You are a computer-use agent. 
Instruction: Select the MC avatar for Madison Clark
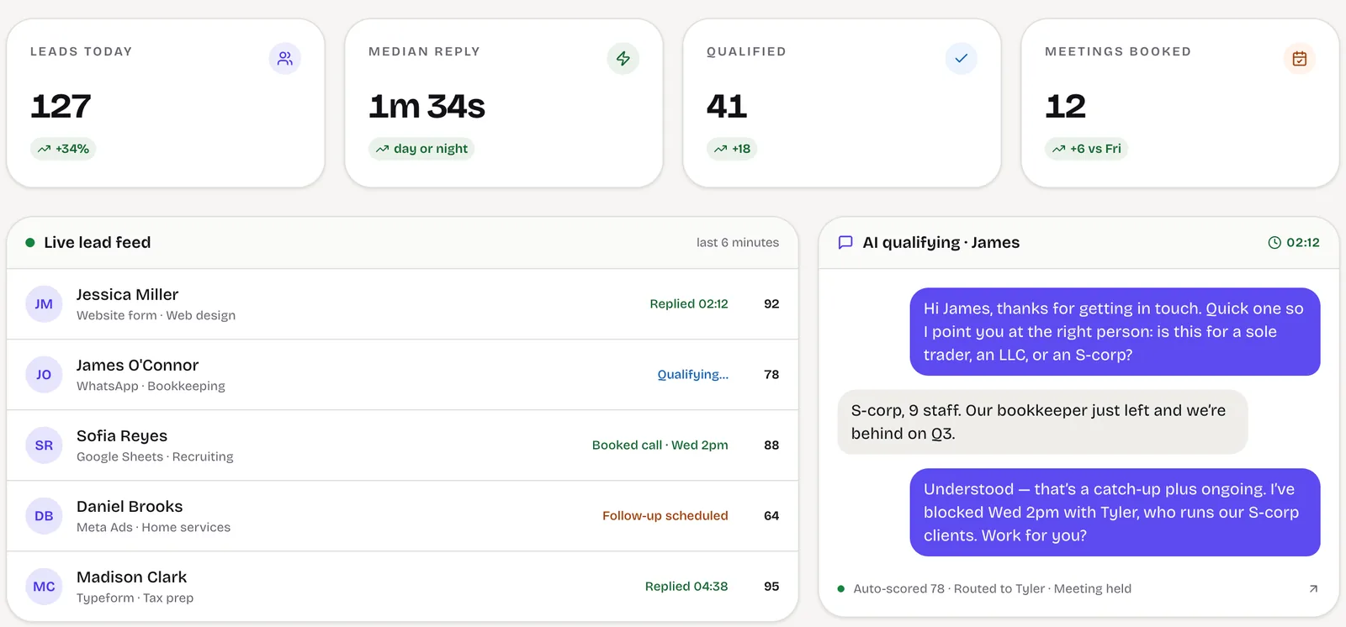coord(44,587)
